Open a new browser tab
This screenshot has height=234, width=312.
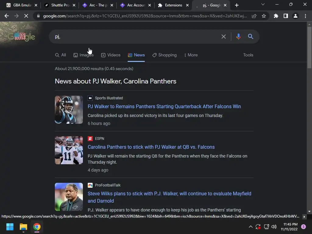click(x=236, y=5)
